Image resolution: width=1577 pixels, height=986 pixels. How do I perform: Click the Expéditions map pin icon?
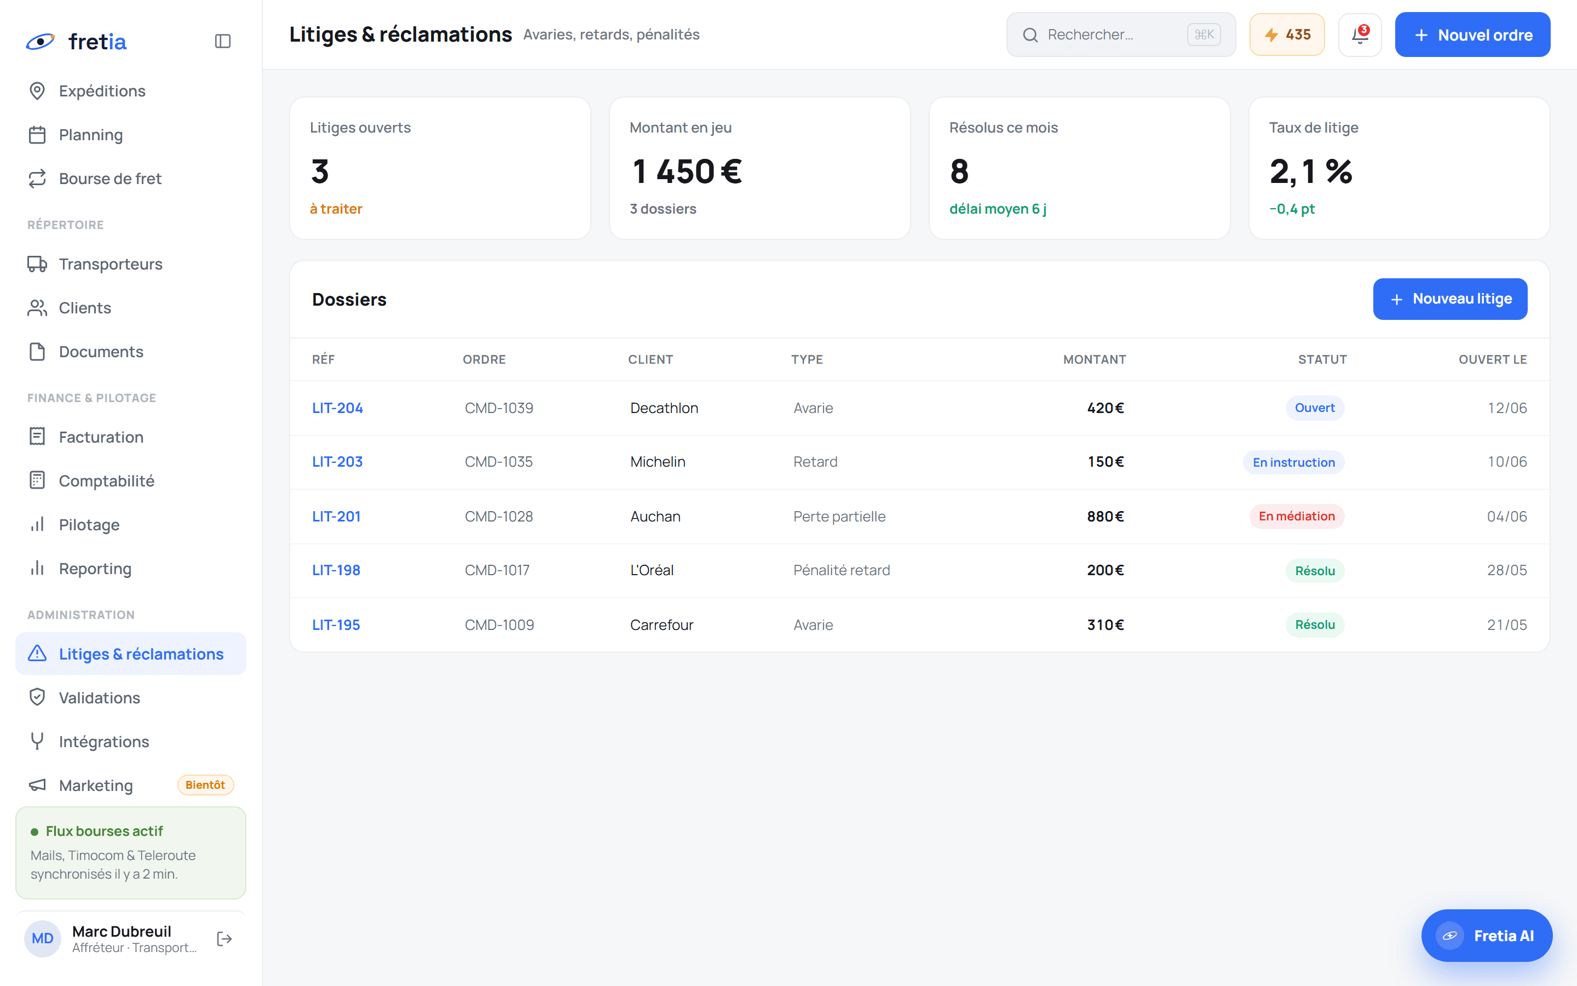[x=37, y=90]
